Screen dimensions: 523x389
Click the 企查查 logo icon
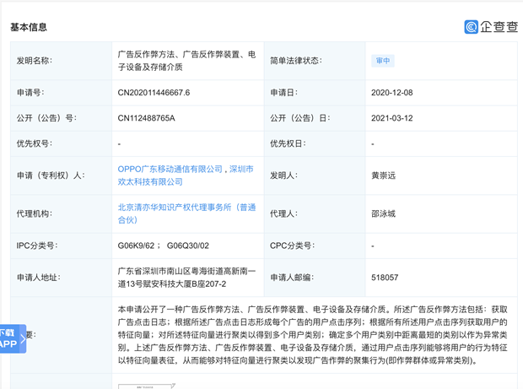(471, 27)
